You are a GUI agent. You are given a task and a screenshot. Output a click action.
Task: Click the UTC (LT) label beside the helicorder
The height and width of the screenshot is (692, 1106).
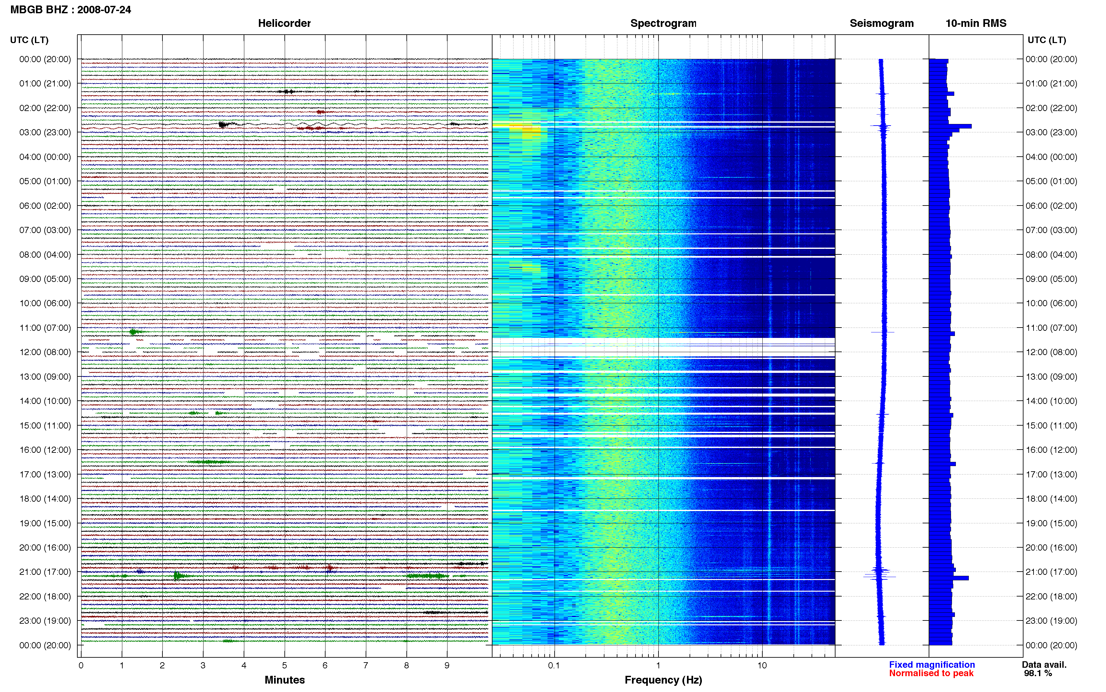pyautogui.click(x=29, y=40)
